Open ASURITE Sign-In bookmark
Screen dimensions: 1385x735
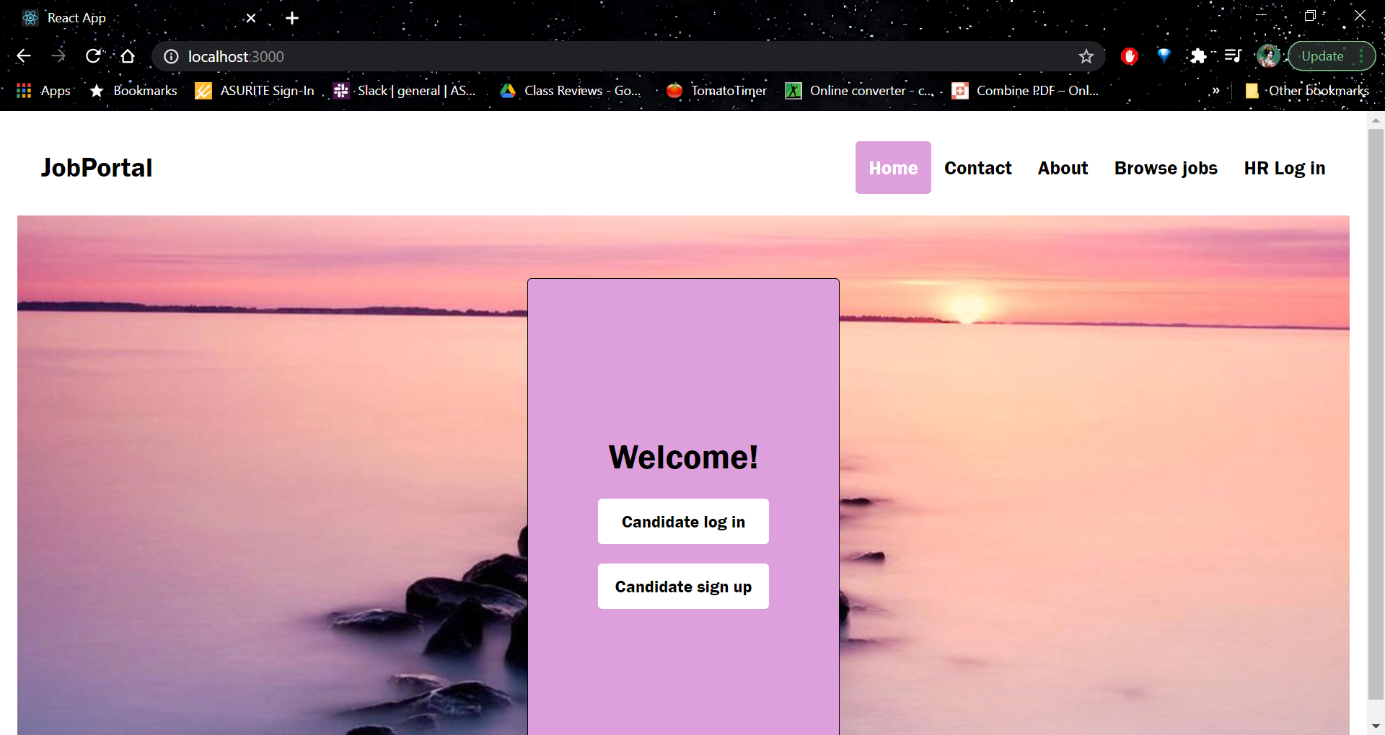[255, 91]
